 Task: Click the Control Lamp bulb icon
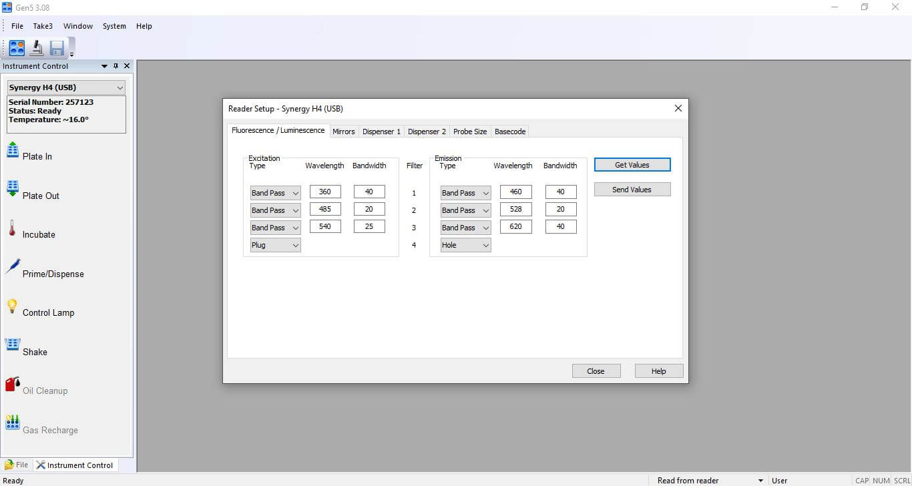(x=12, y=306)
